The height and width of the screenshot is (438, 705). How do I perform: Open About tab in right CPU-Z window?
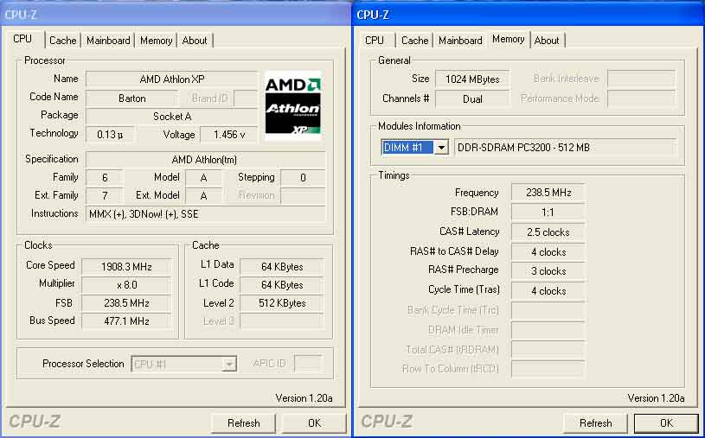tap(547, 41)
